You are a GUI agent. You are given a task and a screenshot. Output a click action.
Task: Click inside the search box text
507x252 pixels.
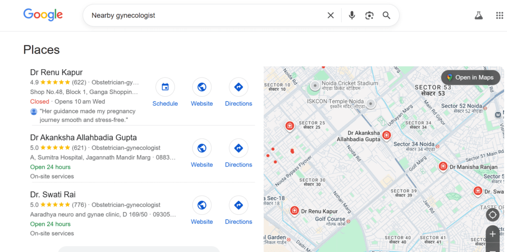click(123, 15)
